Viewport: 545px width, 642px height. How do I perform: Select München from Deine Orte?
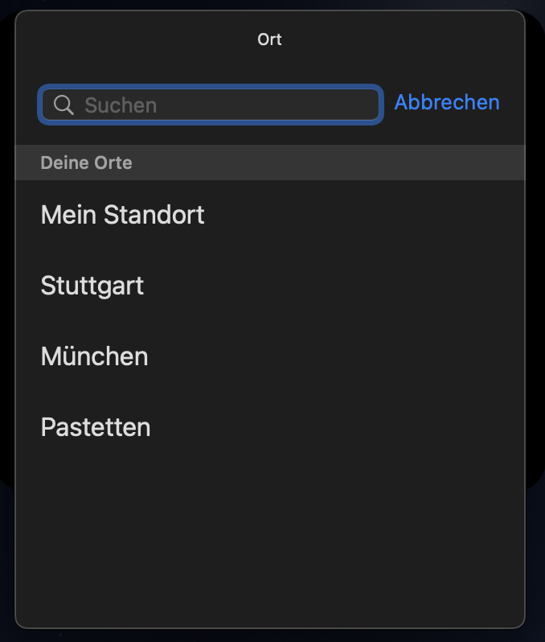[95, 356]
